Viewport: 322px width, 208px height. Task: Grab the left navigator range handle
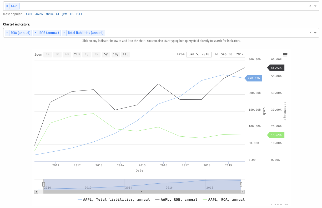(x=43, y=184)
